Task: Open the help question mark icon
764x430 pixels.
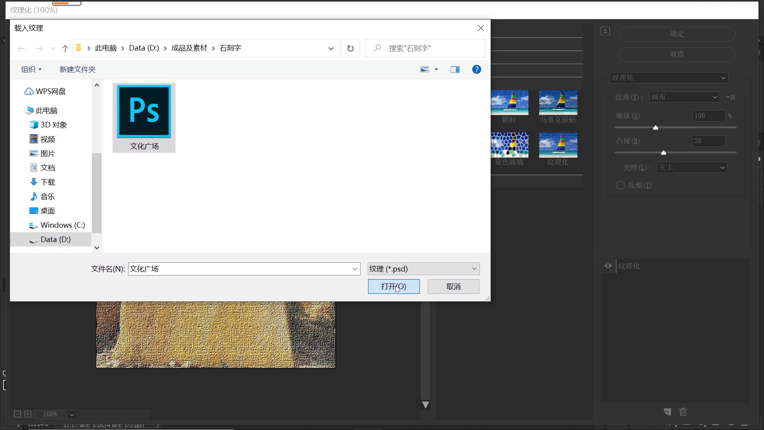Action: coord(476,69)
